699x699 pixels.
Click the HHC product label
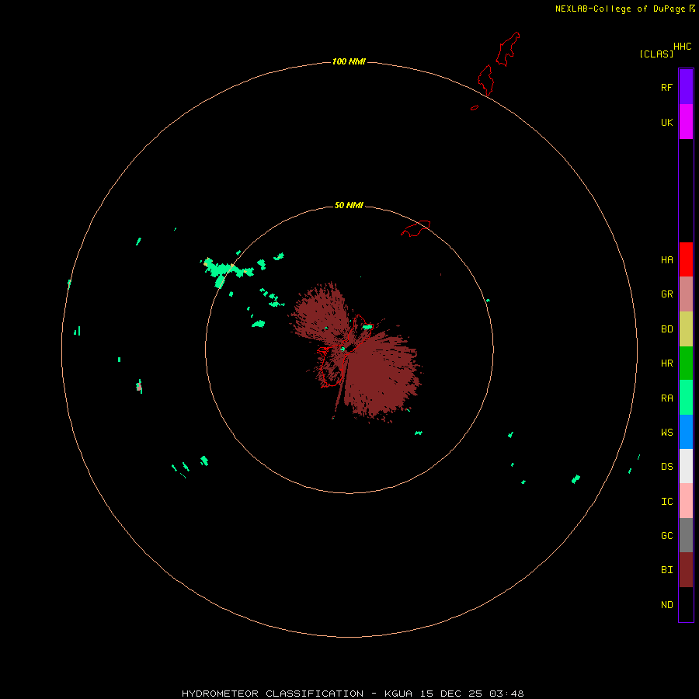coord(682,47)
